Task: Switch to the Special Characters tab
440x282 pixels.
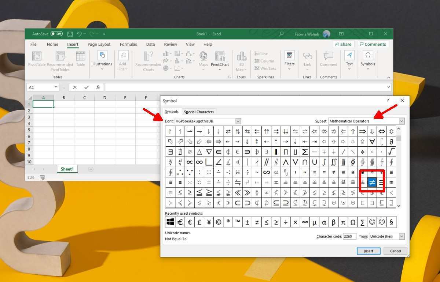Action: point(199,112)
